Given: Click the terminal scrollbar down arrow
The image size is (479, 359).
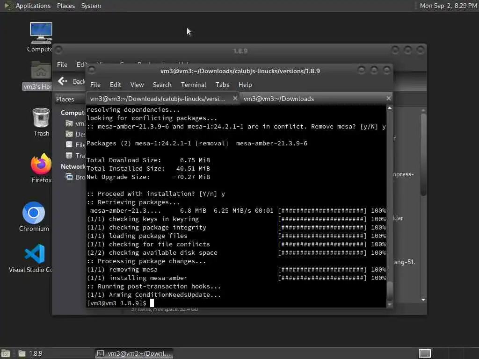Looking at the screenshot, I should click(390, 304).
